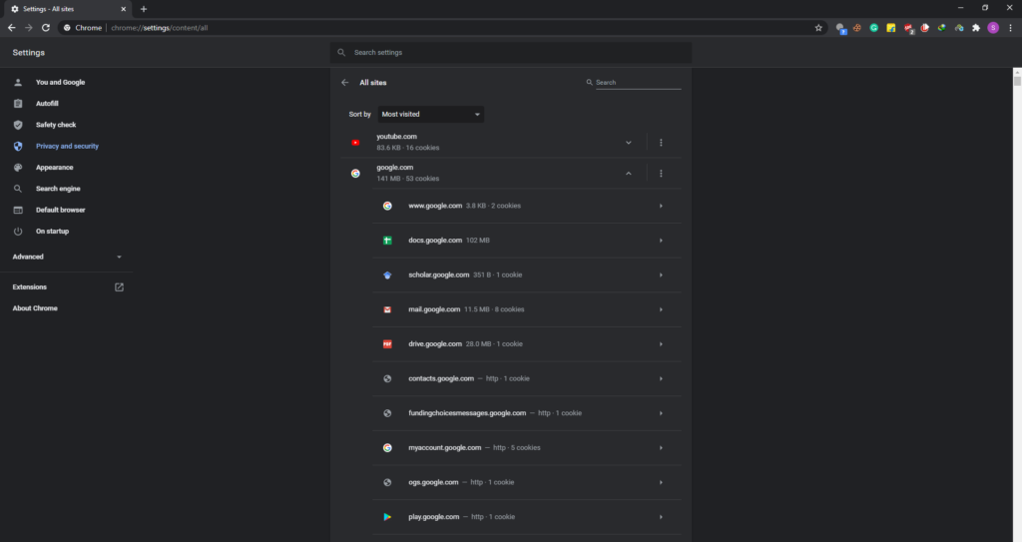1022x542 pixels.
Task: Click the youtube.com red favicon
Action: (355, 143)
